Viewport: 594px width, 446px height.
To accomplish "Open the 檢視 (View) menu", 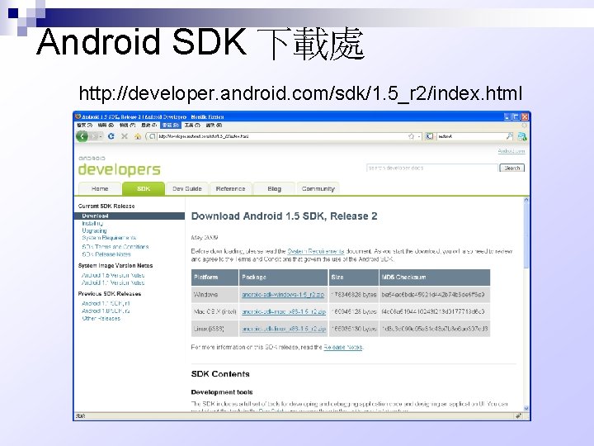I will point(127,125).
